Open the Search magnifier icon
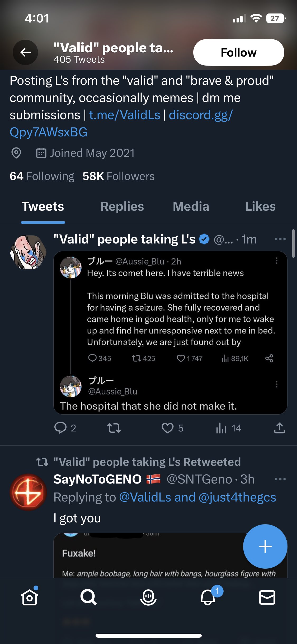The image size is (297, 644). pos(89,597)
